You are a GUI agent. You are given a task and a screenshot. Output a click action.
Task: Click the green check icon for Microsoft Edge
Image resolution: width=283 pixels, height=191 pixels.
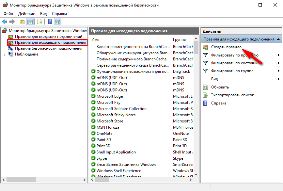(93, 96)
